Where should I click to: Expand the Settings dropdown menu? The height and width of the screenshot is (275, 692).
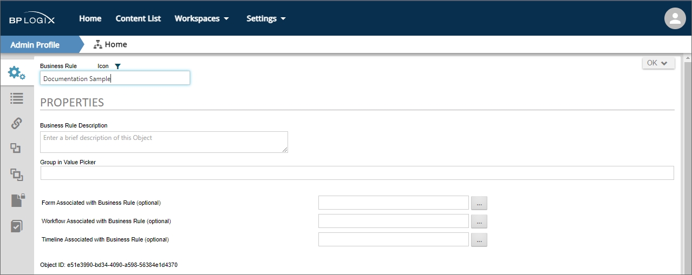(x=266, y=18)
